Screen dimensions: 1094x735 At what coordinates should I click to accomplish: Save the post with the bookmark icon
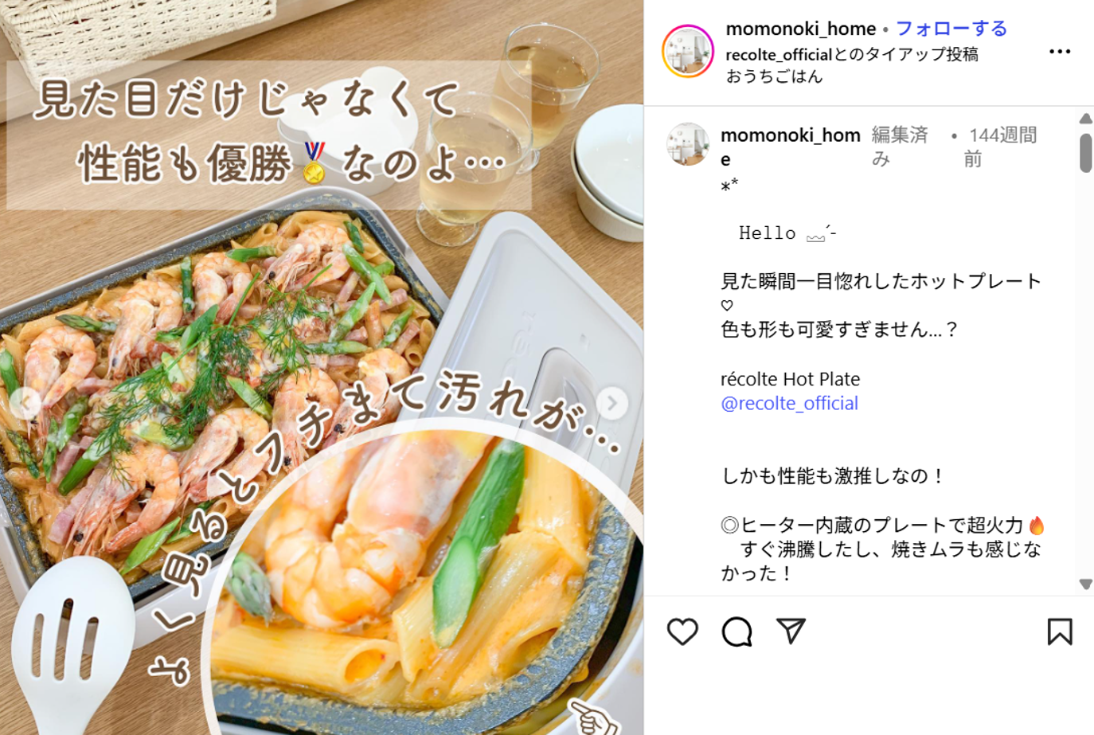coord(1059,631)
